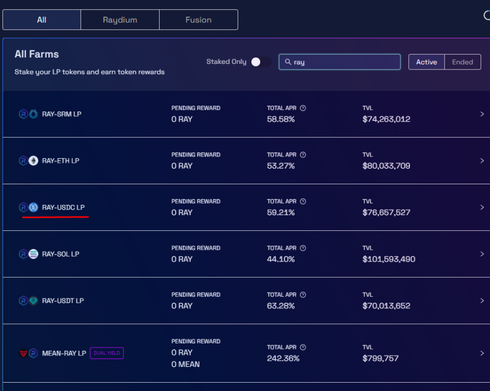Click the RAY token icon in RAY-SRM LP

tap(24, 114)
